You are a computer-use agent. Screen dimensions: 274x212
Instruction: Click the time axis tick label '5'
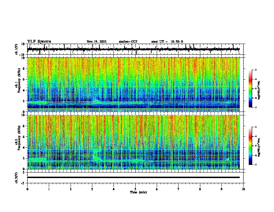pos(135,189)
